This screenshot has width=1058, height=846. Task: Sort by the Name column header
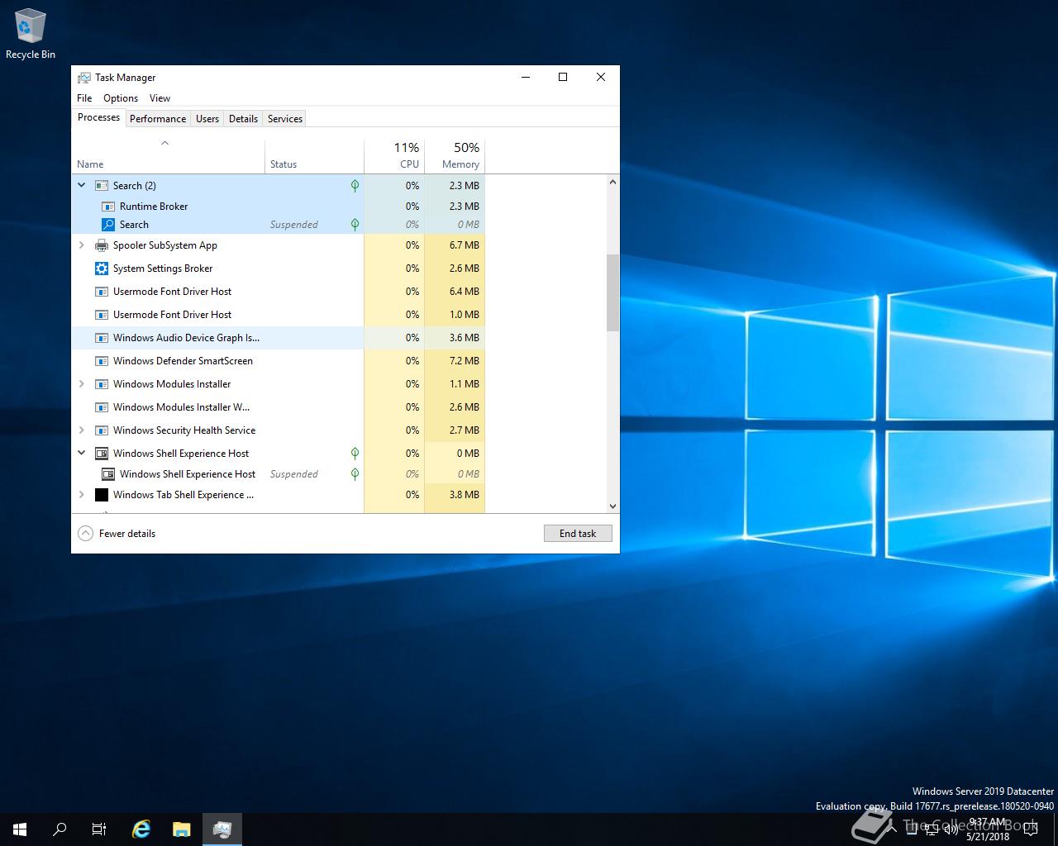coord(169,155)
